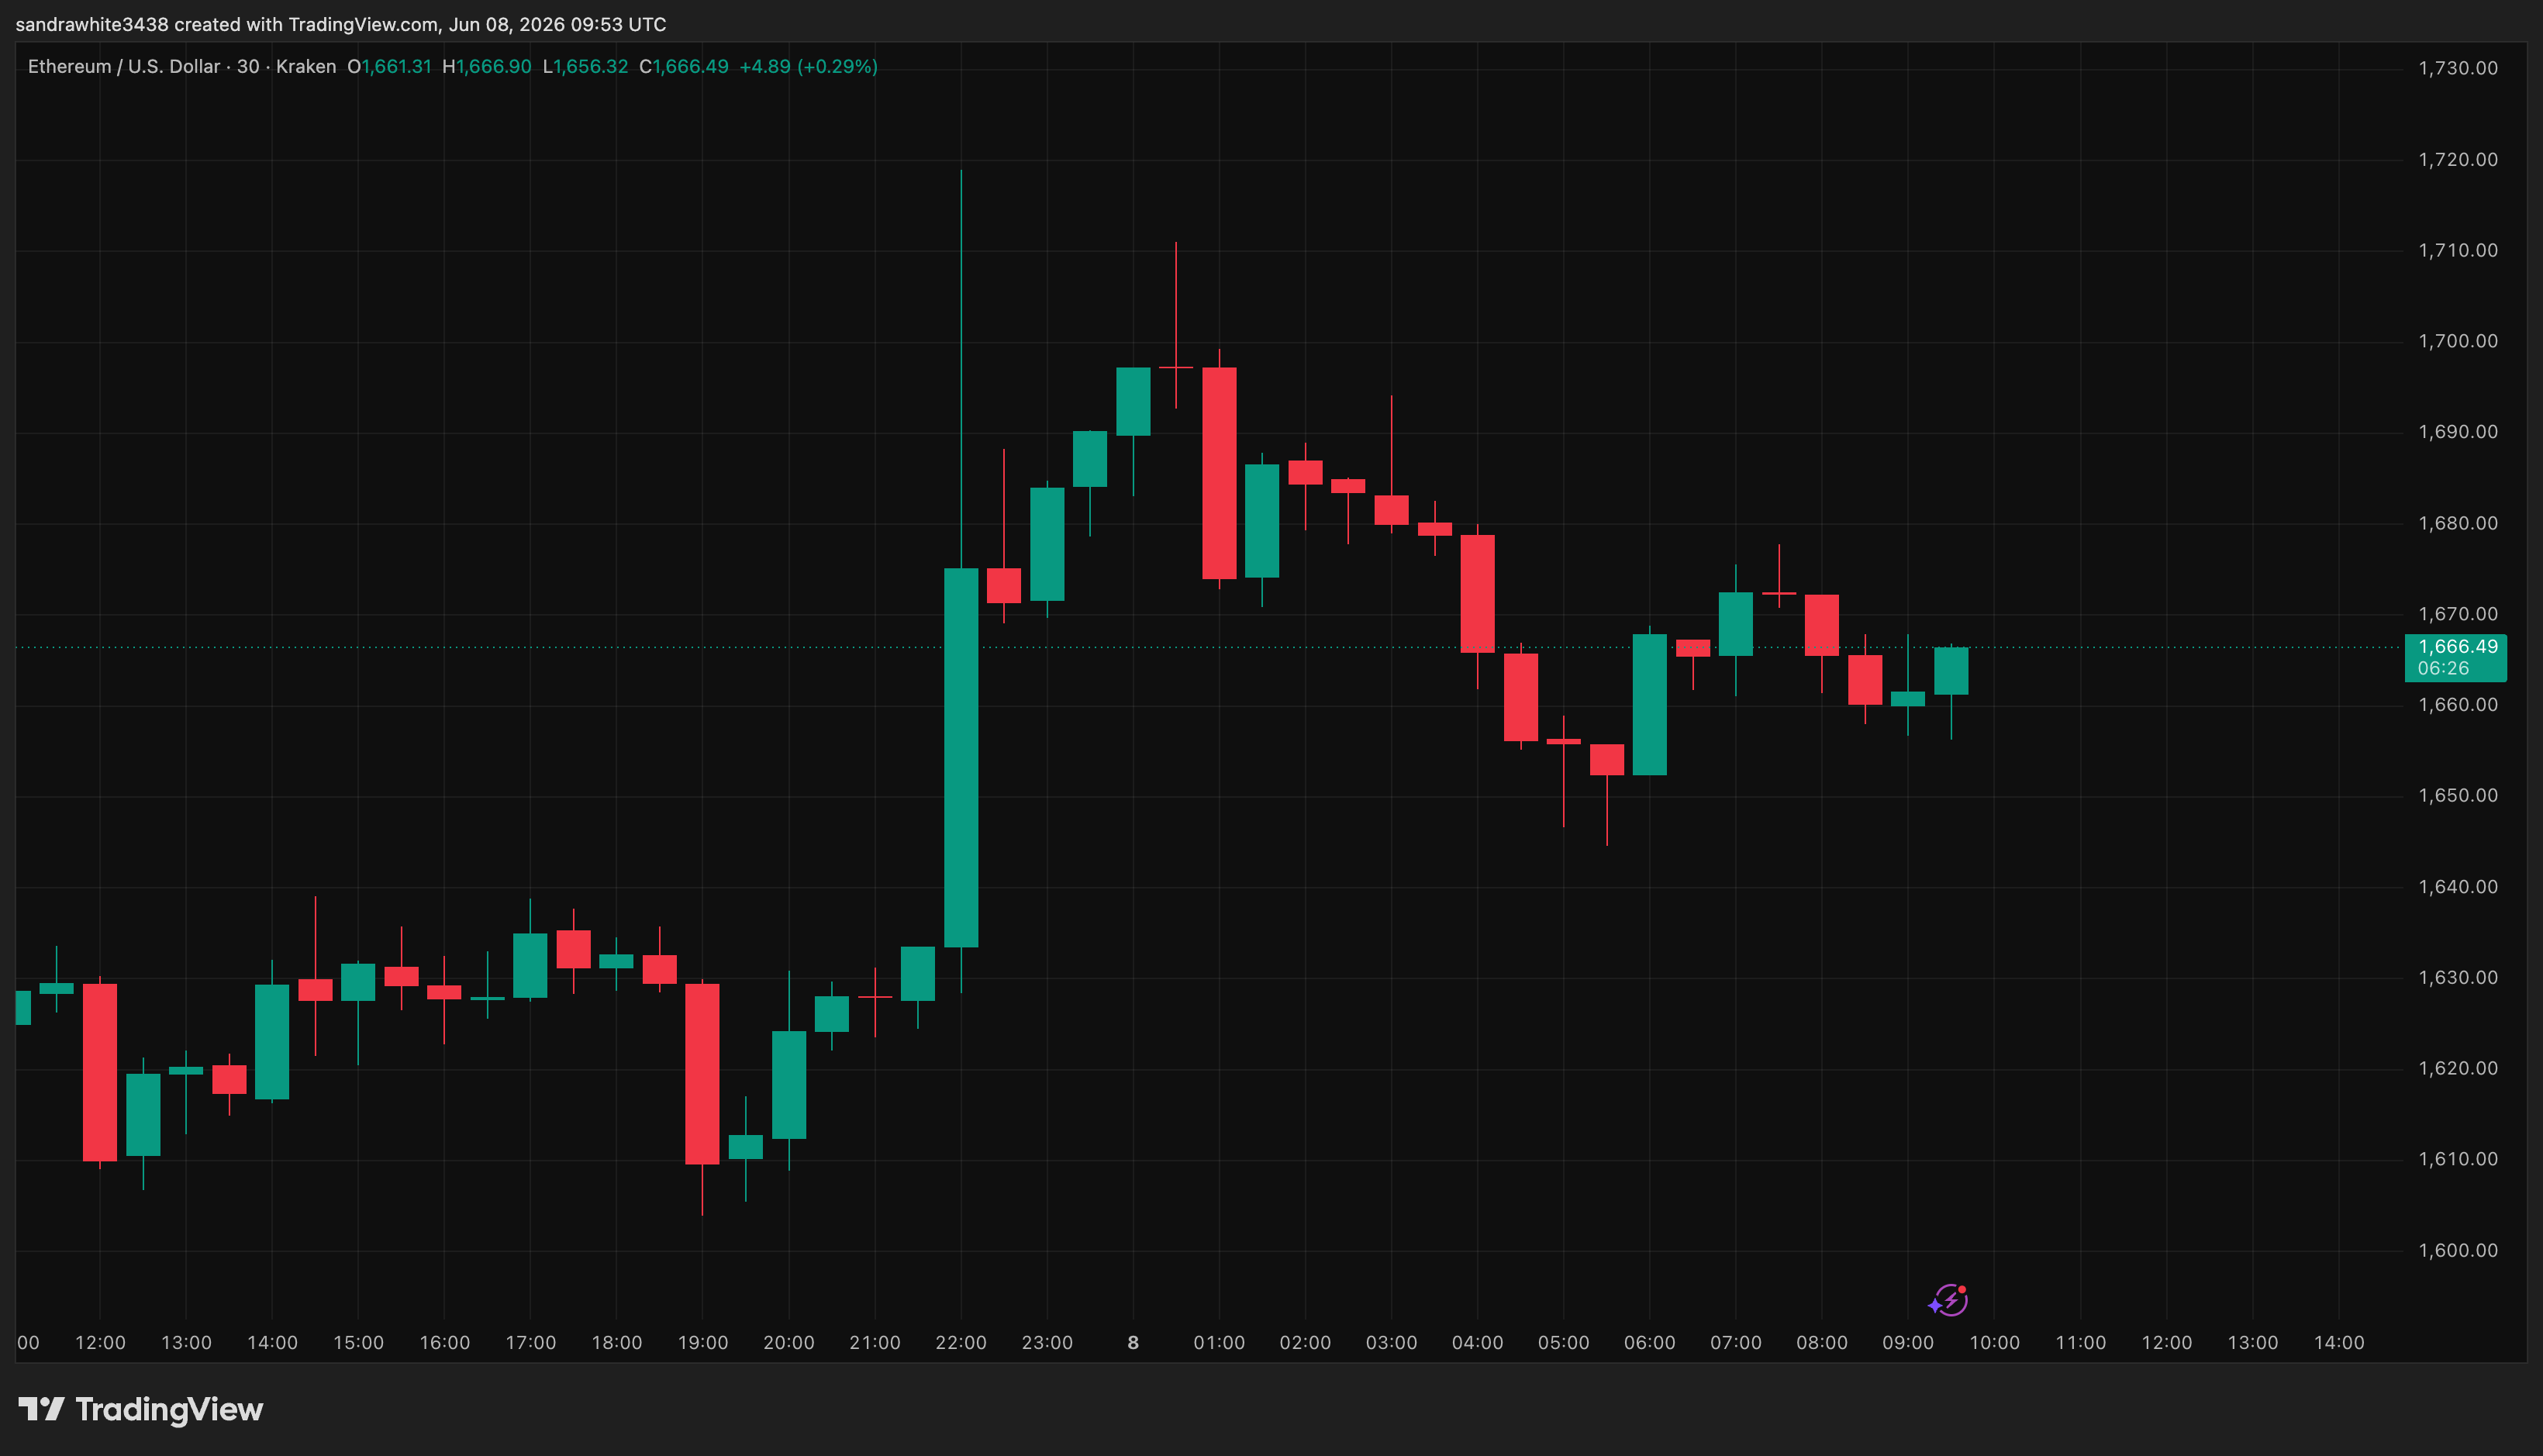Click the Ethereum / U.S. Dollar symbol title
The width and height of the screenshot is (2543, 1456).
124,66
